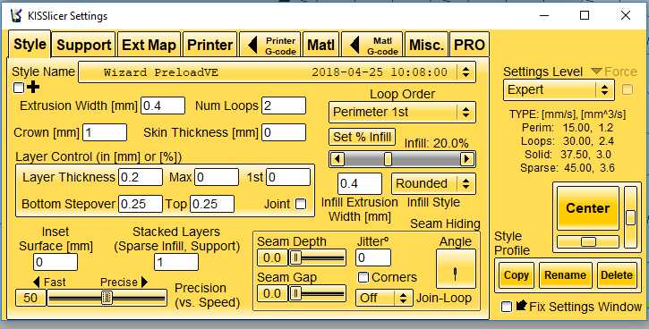This screenshot has height=329, width=649.
Task: Click the Delete style profile button
Action: point(617,275)
